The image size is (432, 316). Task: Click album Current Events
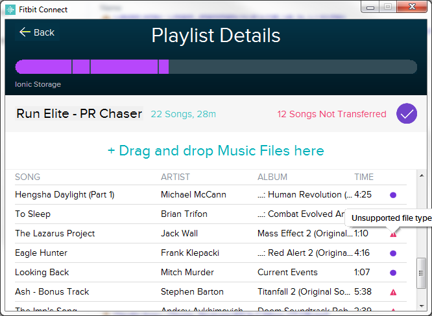(x=287, y=272)
